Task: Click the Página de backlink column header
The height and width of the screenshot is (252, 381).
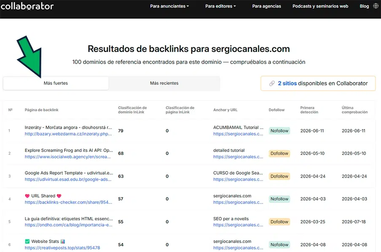Action: (42, 110)
